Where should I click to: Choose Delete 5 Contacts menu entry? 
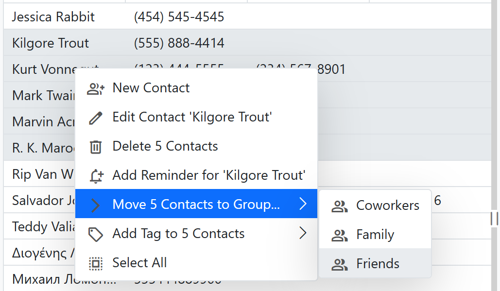tap(165, 146)
